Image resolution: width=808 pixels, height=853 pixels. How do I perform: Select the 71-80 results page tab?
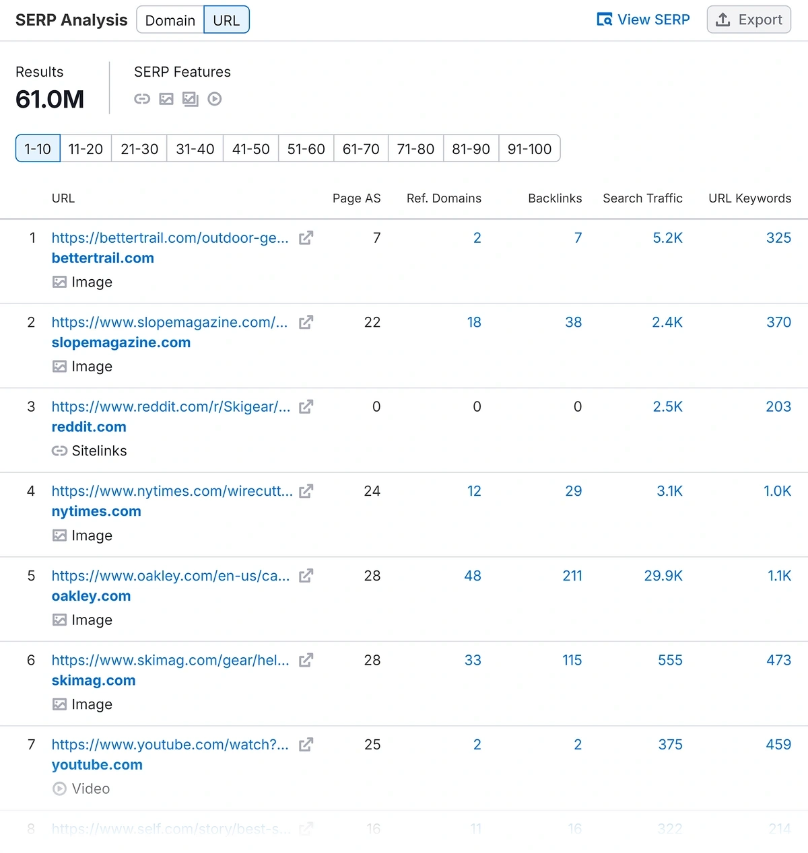pos(415,149)
